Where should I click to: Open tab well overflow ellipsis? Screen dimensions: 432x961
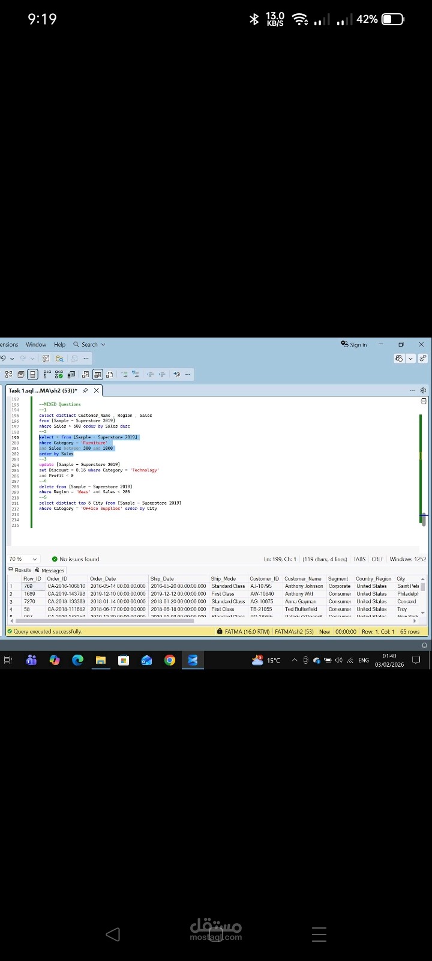(412, 390)
